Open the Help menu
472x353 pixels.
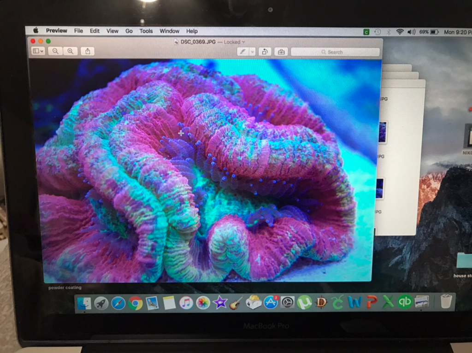[192, 31]
